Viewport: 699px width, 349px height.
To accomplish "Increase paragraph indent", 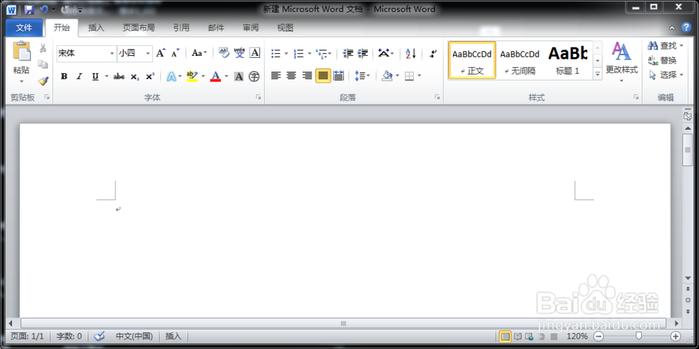I will click(x=363, y=54).
